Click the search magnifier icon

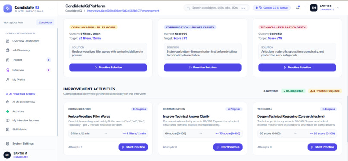point(188,8)
